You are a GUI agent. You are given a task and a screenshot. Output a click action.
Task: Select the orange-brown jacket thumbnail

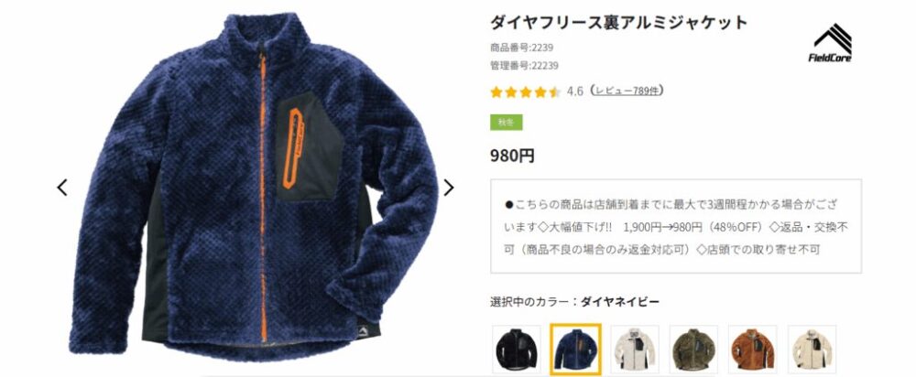pyautogui.click(x=752, y=349)
